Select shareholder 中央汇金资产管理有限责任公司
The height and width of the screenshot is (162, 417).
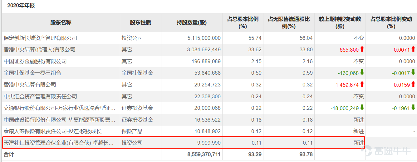[40, 96]
